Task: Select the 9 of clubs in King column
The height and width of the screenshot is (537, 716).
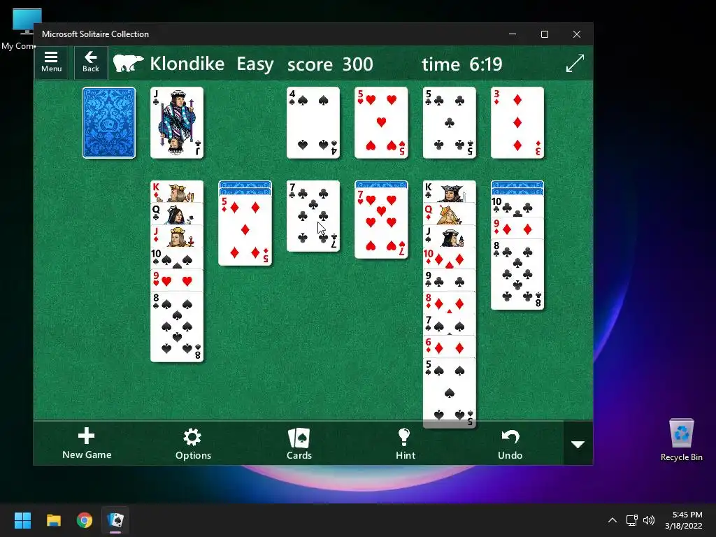Action: click(x=450, y=281)
